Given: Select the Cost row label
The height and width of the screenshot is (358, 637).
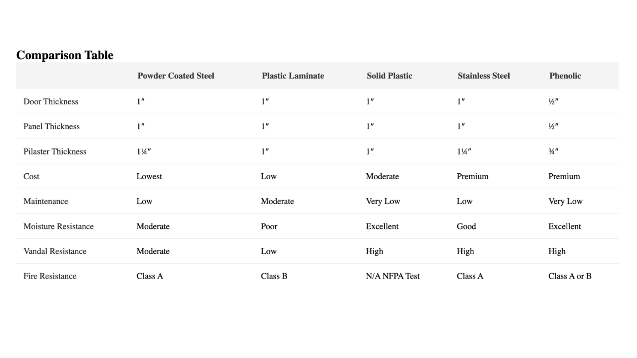Looking at the screenshot, I should tap(31, 176).
